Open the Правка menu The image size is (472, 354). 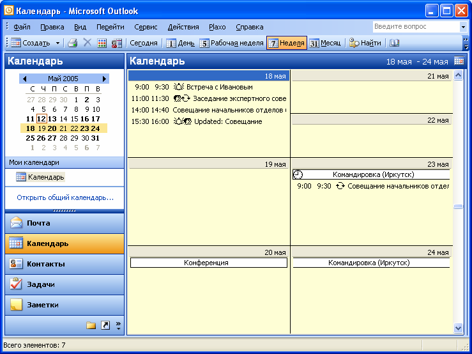click(x=52, y=27)
